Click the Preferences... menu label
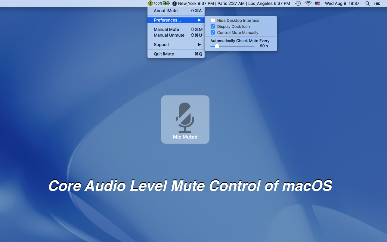The height and width of the screenshot is (242, 387). point(167,20)
